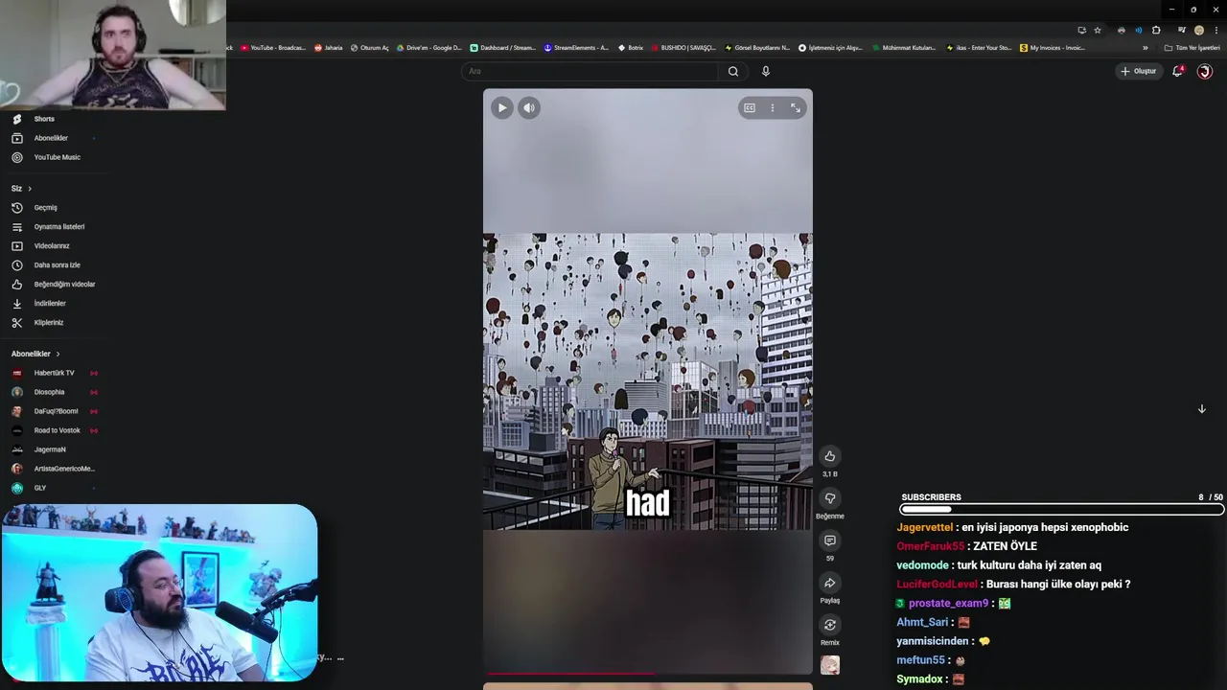Click OmerFaruk55's chat username
Viewport: 1227px width, 690px height.
click(x=930, y=546)
